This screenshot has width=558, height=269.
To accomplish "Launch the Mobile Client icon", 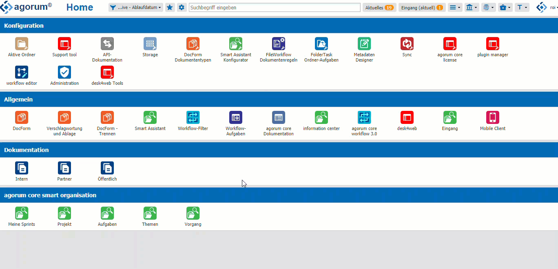I will tap(493, 117).
